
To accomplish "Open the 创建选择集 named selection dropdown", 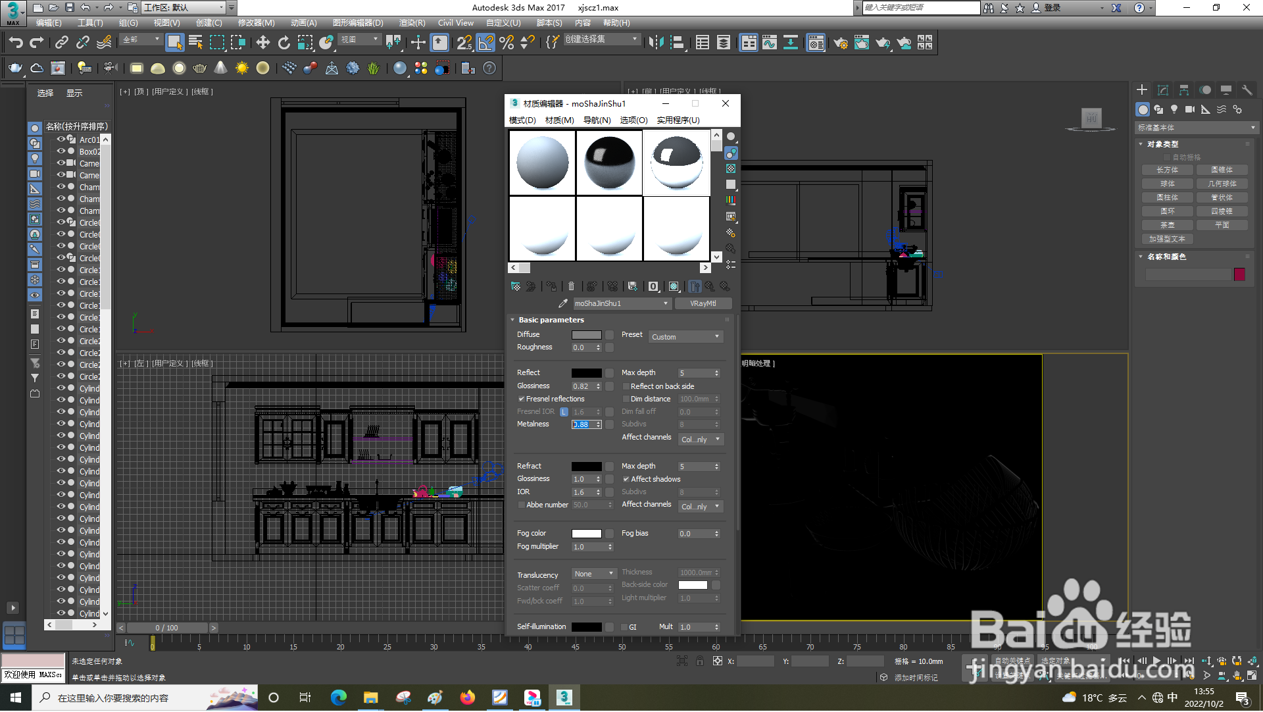I will 601,40.
